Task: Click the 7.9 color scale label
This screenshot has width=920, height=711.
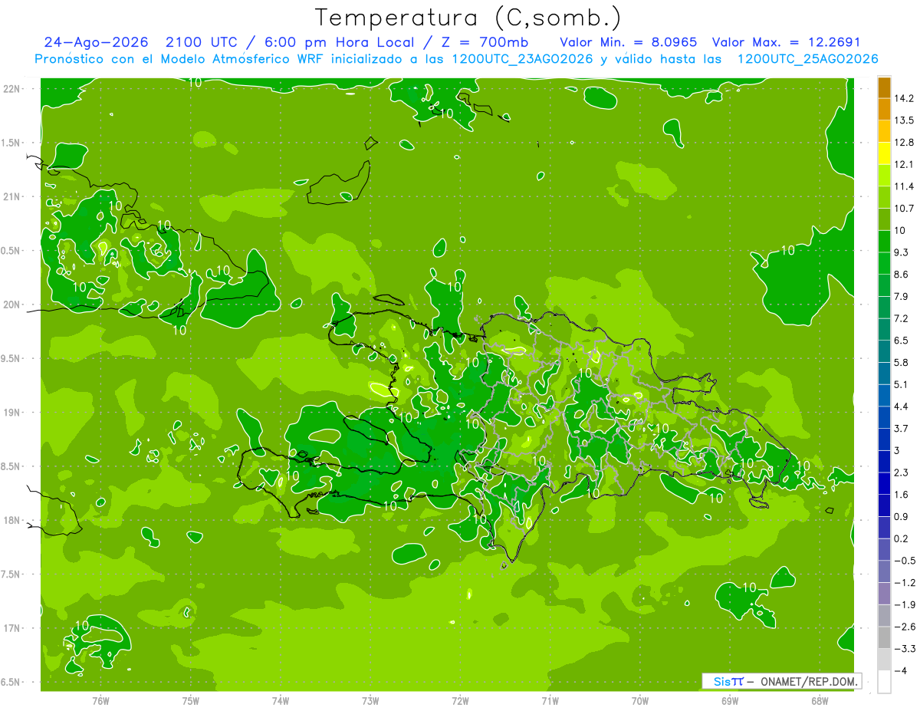Action: (902, 297)
